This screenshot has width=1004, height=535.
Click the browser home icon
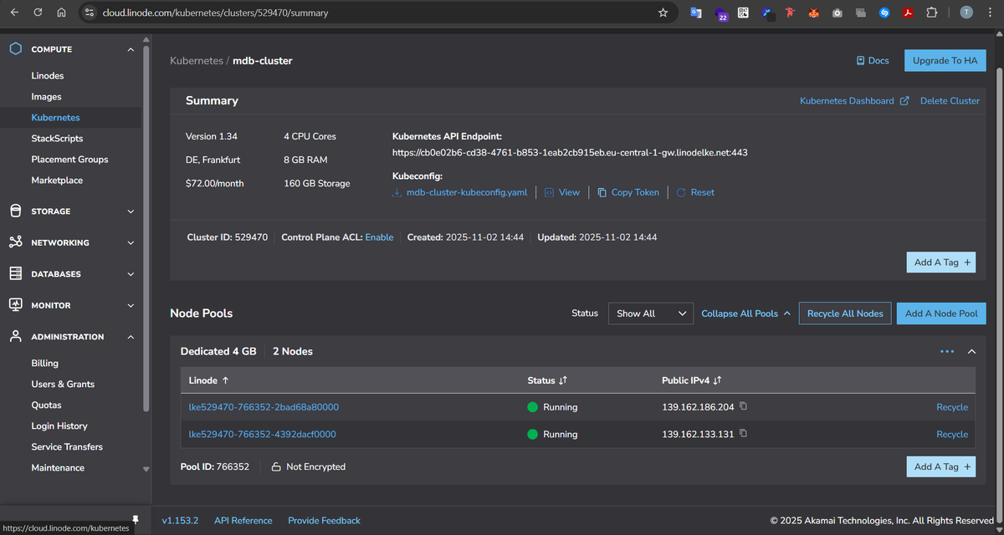[61, 13]
